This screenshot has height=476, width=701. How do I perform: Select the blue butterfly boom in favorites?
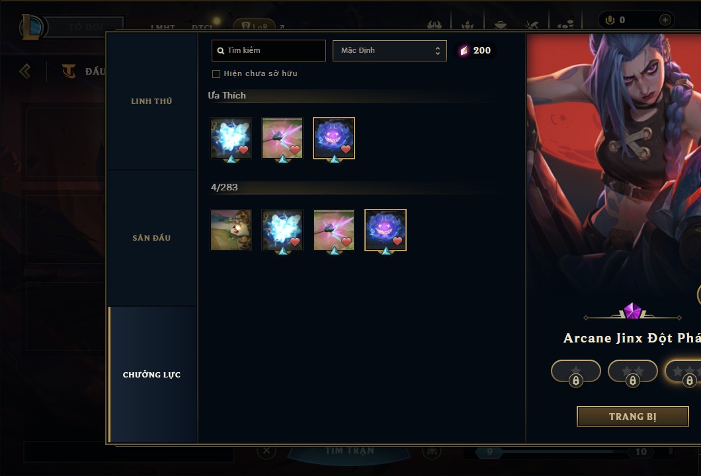coord(231,138)
